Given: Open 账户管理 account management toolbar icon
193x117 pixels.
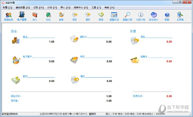Looking at the screenshot, I should coord(22,16).
